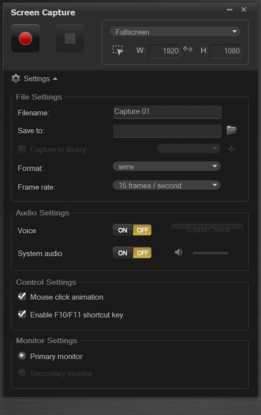Activate the freehand capture area selection icon
The image size is (261, 415).
118,51
